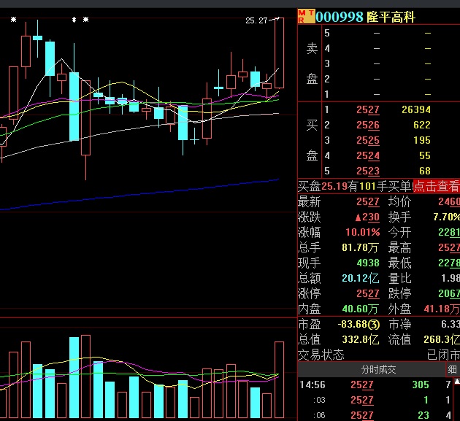Switch to the 分时成交 tab
Image resolution: width=460 pixels, height=421 pixels.
pyautogui.click(x=380, y=369)
